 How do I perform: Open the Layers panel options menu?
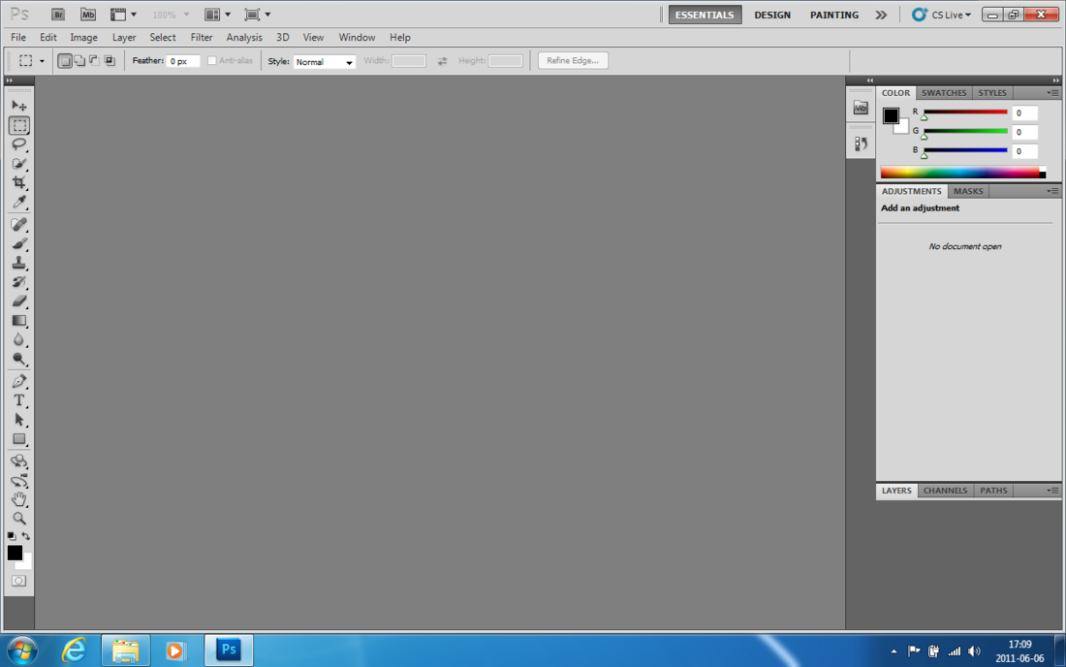coord(1052,491)
